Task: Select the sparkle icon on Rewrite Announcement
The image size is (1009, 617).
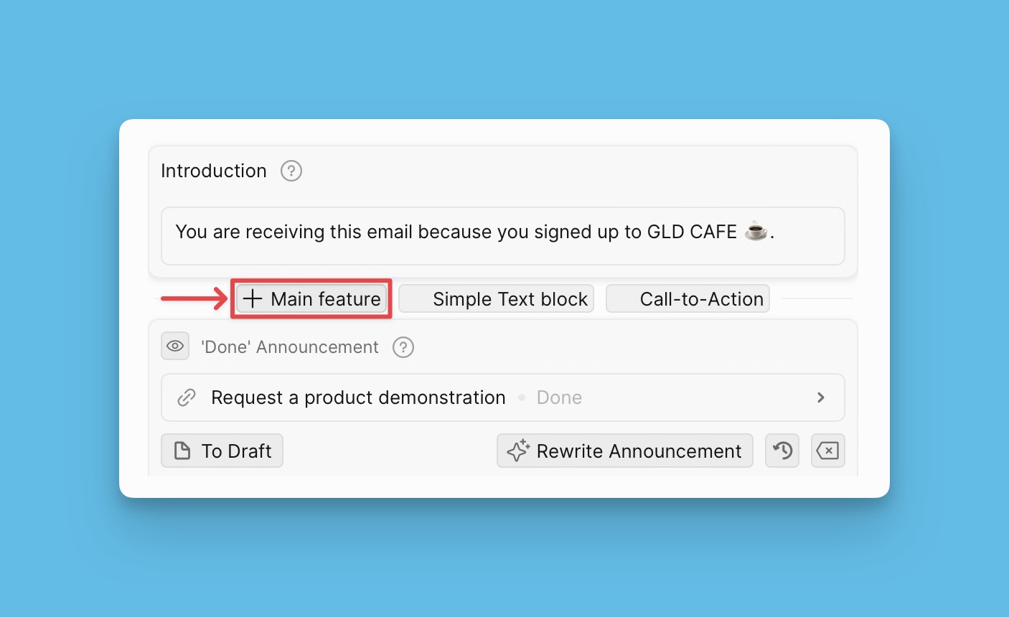Action: 517,451
